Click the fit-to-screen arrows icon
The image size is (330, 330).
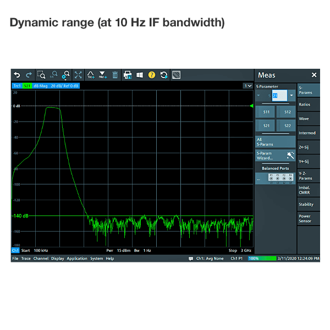point(78,75)
